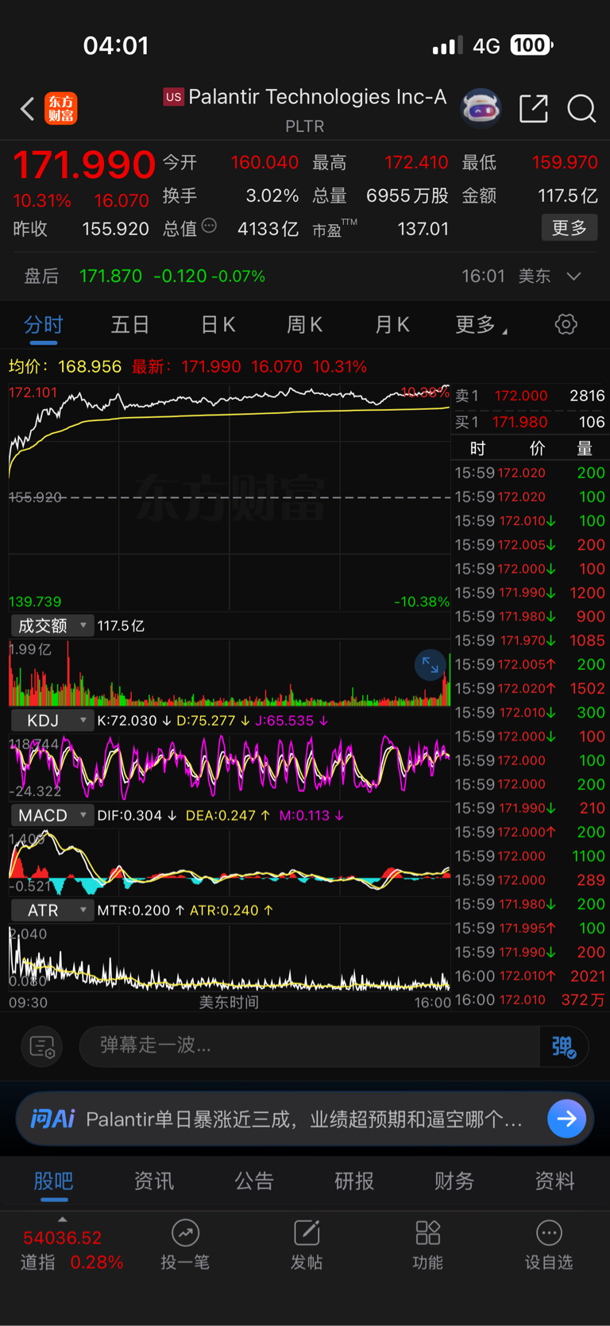Open the search magnifier icon
Image resolution: width=610 pixels, height=1326 pixels.
click(581, 109)
